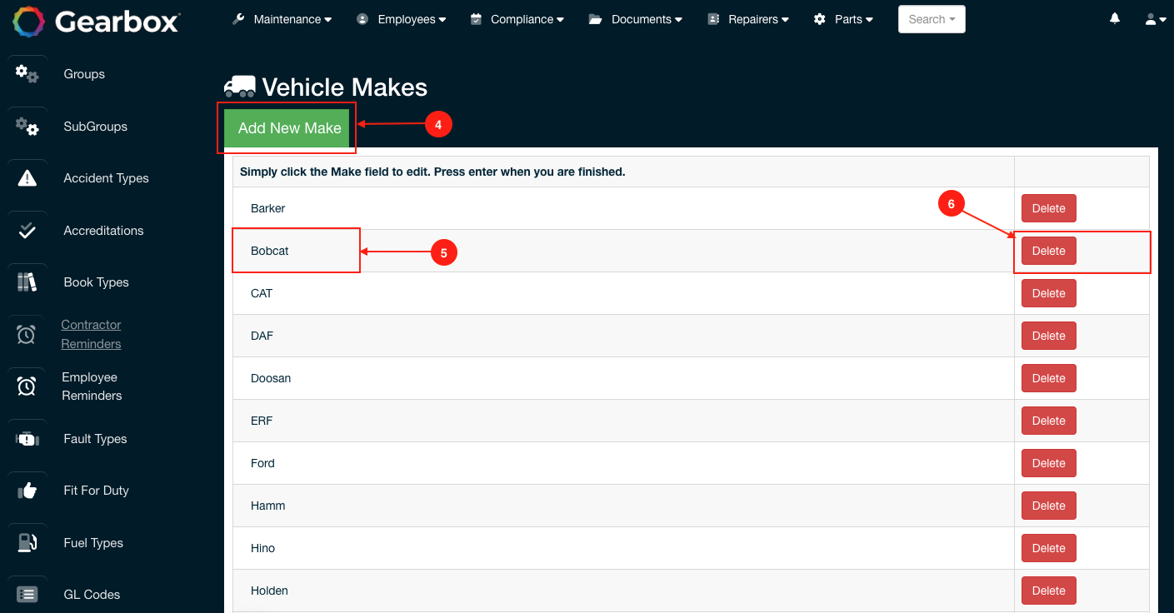Open Fault Types in sidebar

coord(96,439)
